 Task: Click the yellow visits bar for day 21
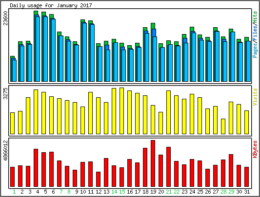(x=169, y=112)
